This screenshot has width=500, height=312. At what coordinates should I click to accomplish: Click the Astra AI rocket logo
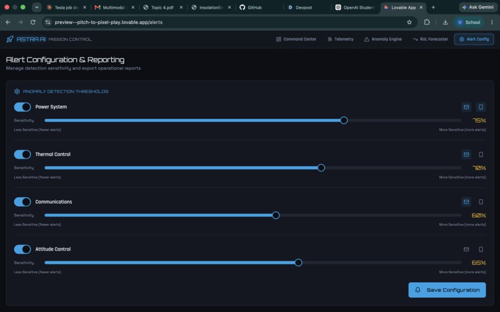10,39
